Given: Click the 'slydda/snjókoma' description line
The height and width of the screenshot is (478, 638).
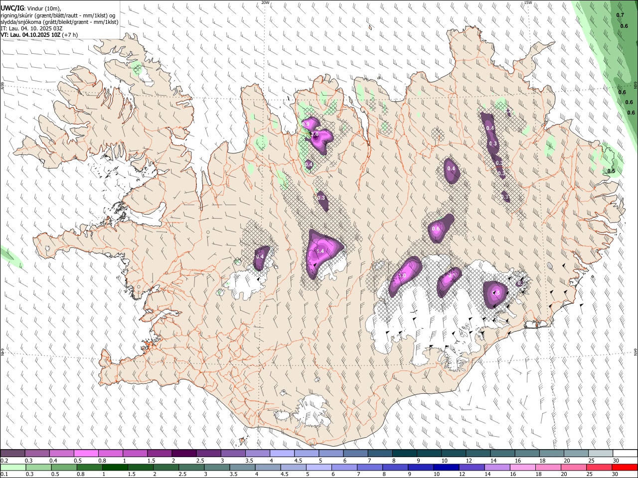Looking at the screenshot, I should 59,22.
